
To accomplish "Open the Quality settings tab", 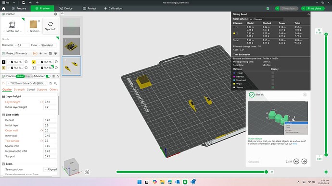I will (x=7, y=90).
